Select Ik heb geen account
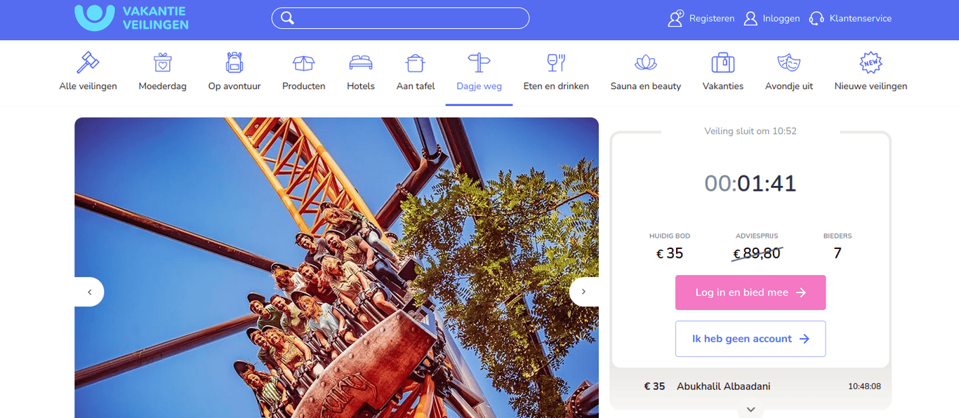959x418 pixels. click(750, 338)
